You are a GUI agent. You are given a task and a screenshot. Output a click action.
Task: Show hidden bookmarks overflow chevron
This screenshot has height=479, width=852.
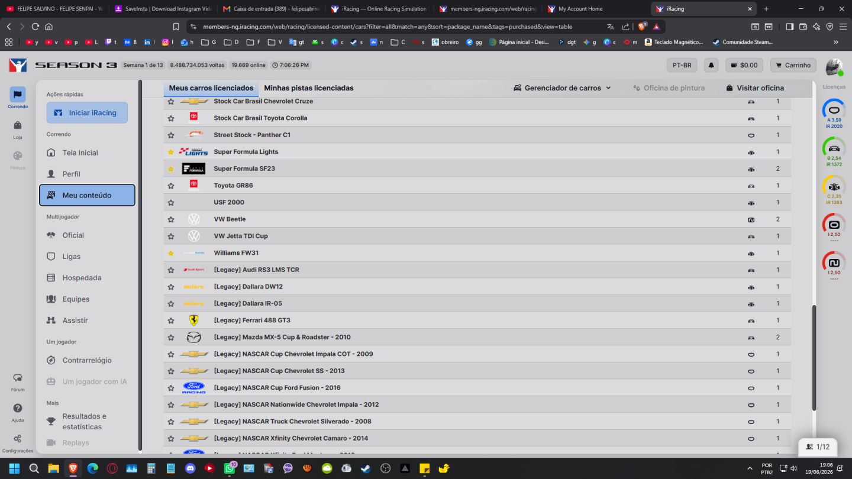coord(836,42)
